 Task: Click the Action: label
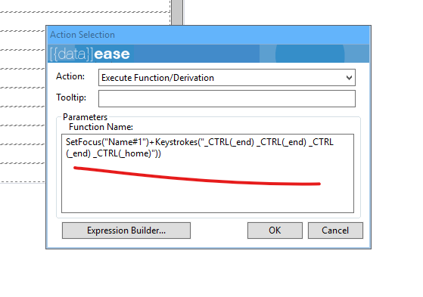click(x=70, y=76)
